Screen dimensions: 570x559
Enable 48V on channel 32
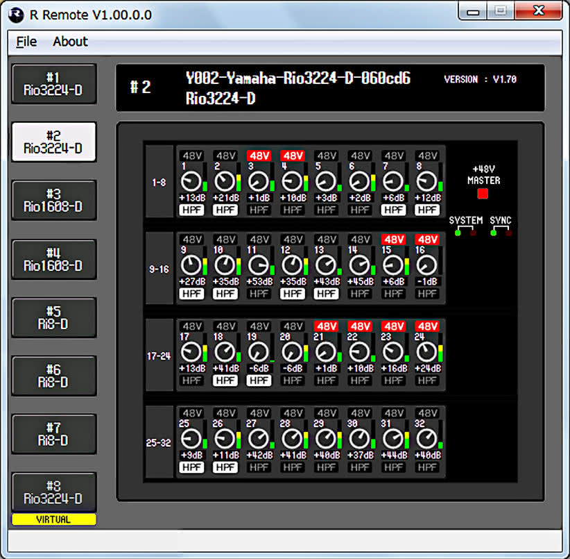[x=427, y=413]
